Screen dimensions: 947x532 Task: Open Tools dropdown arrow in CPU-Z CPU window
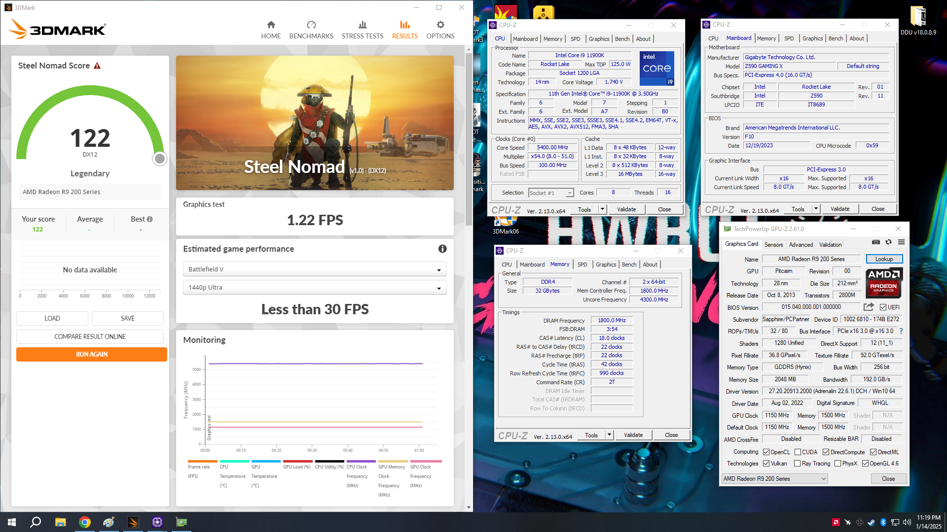(x=602, y=209)
